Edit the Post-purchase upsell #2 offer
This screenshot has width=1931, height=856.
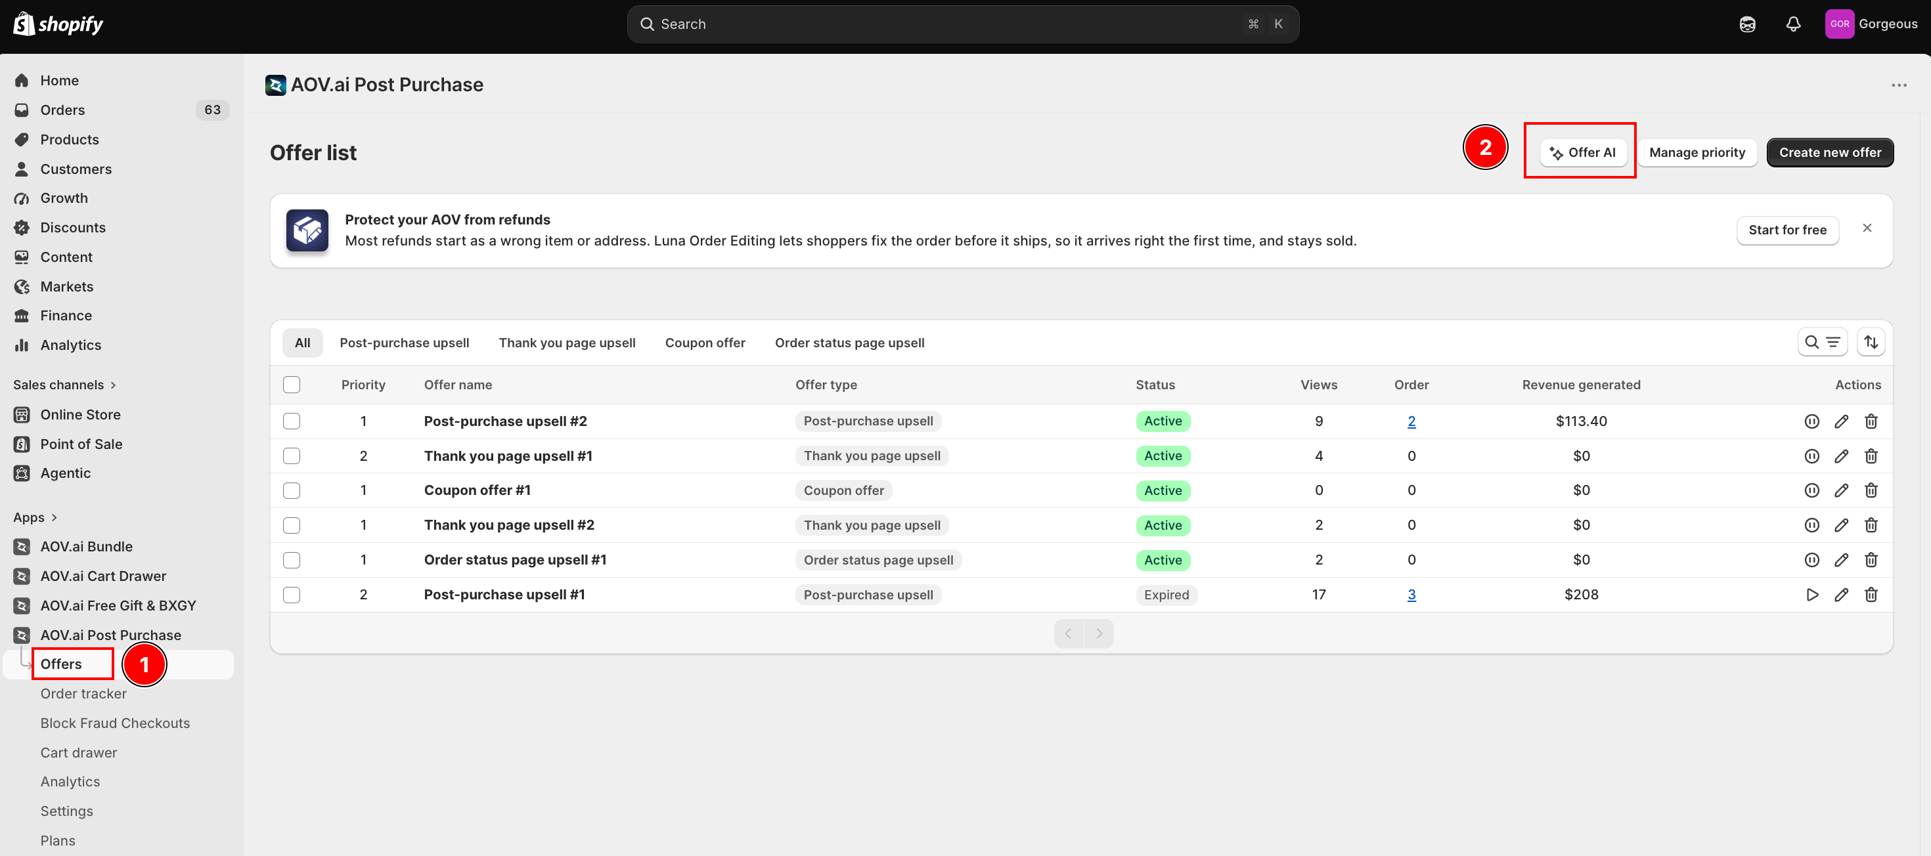(x=1841, y=421)
